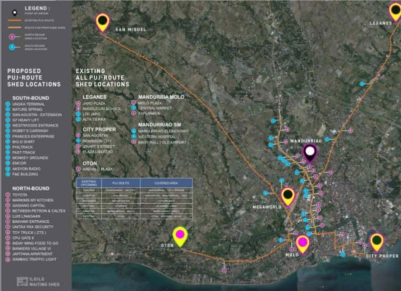
Task: Select the Leganes location pin
Action: tap(395, 11)
